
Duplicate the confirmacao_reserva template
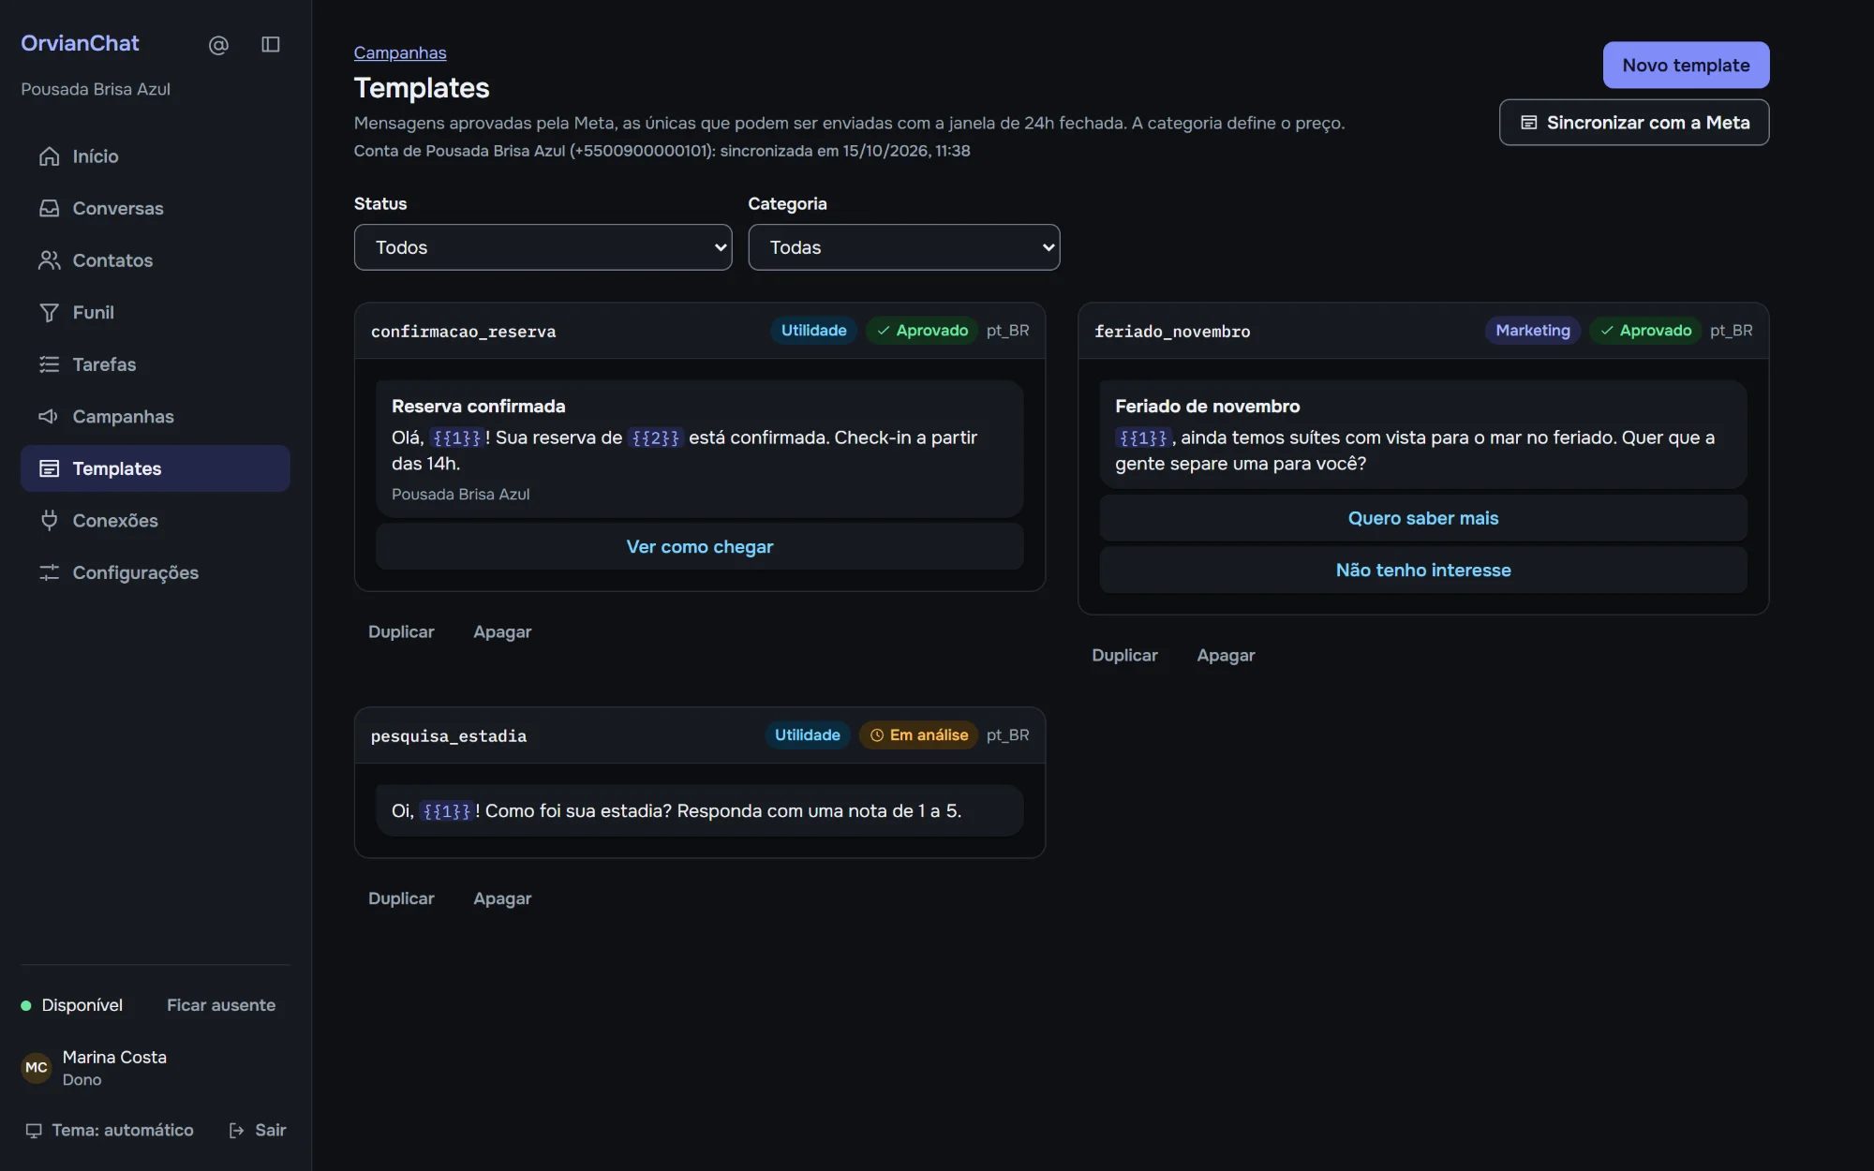[401, 631]
